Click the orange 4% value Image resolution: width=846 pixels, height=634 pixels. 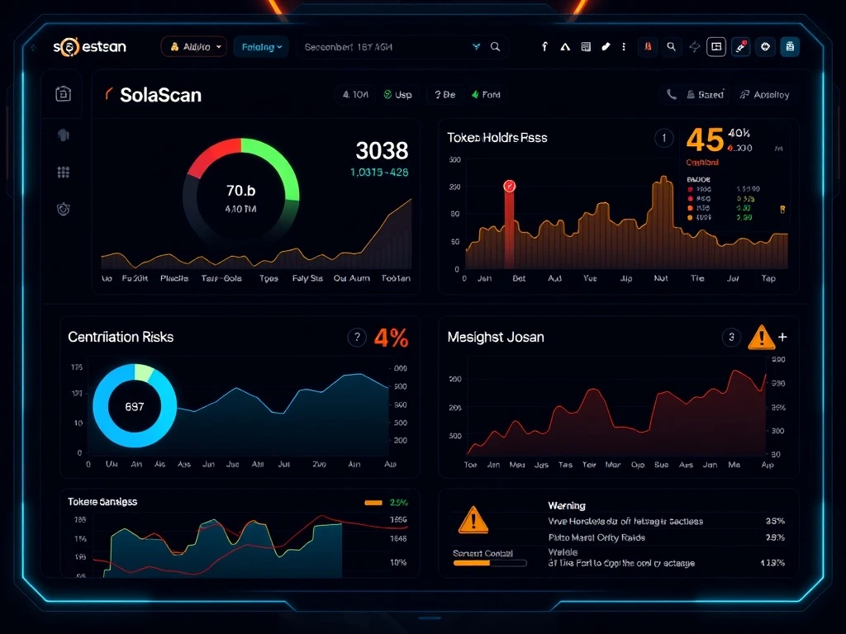[391, 338]
